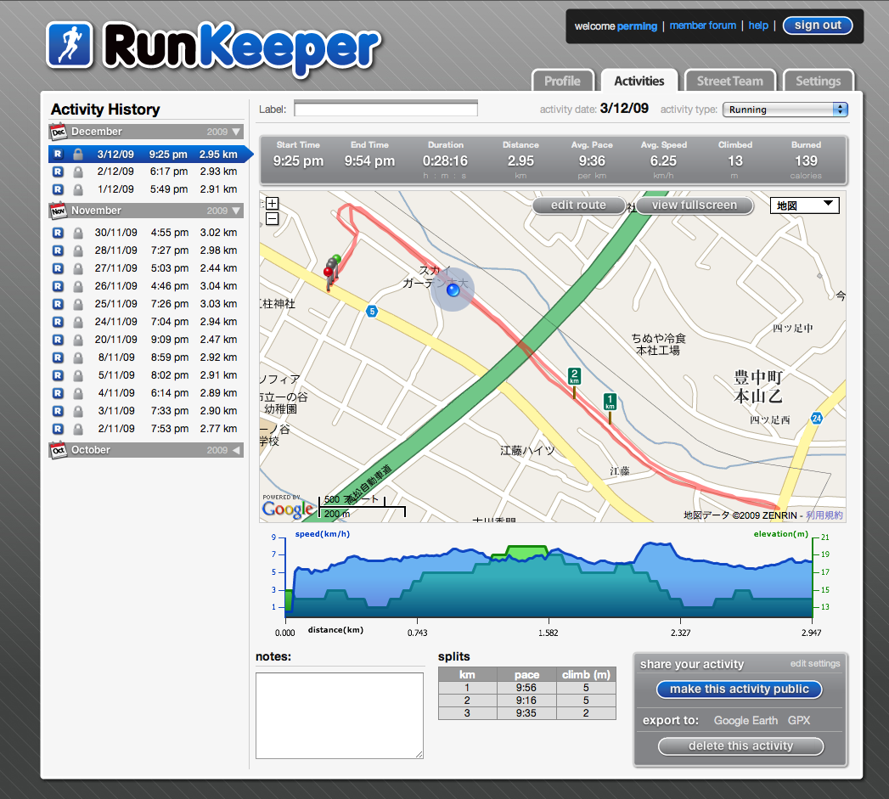
Task: Click the RunKeeper runner logo icon
Action: pos(70,45)
